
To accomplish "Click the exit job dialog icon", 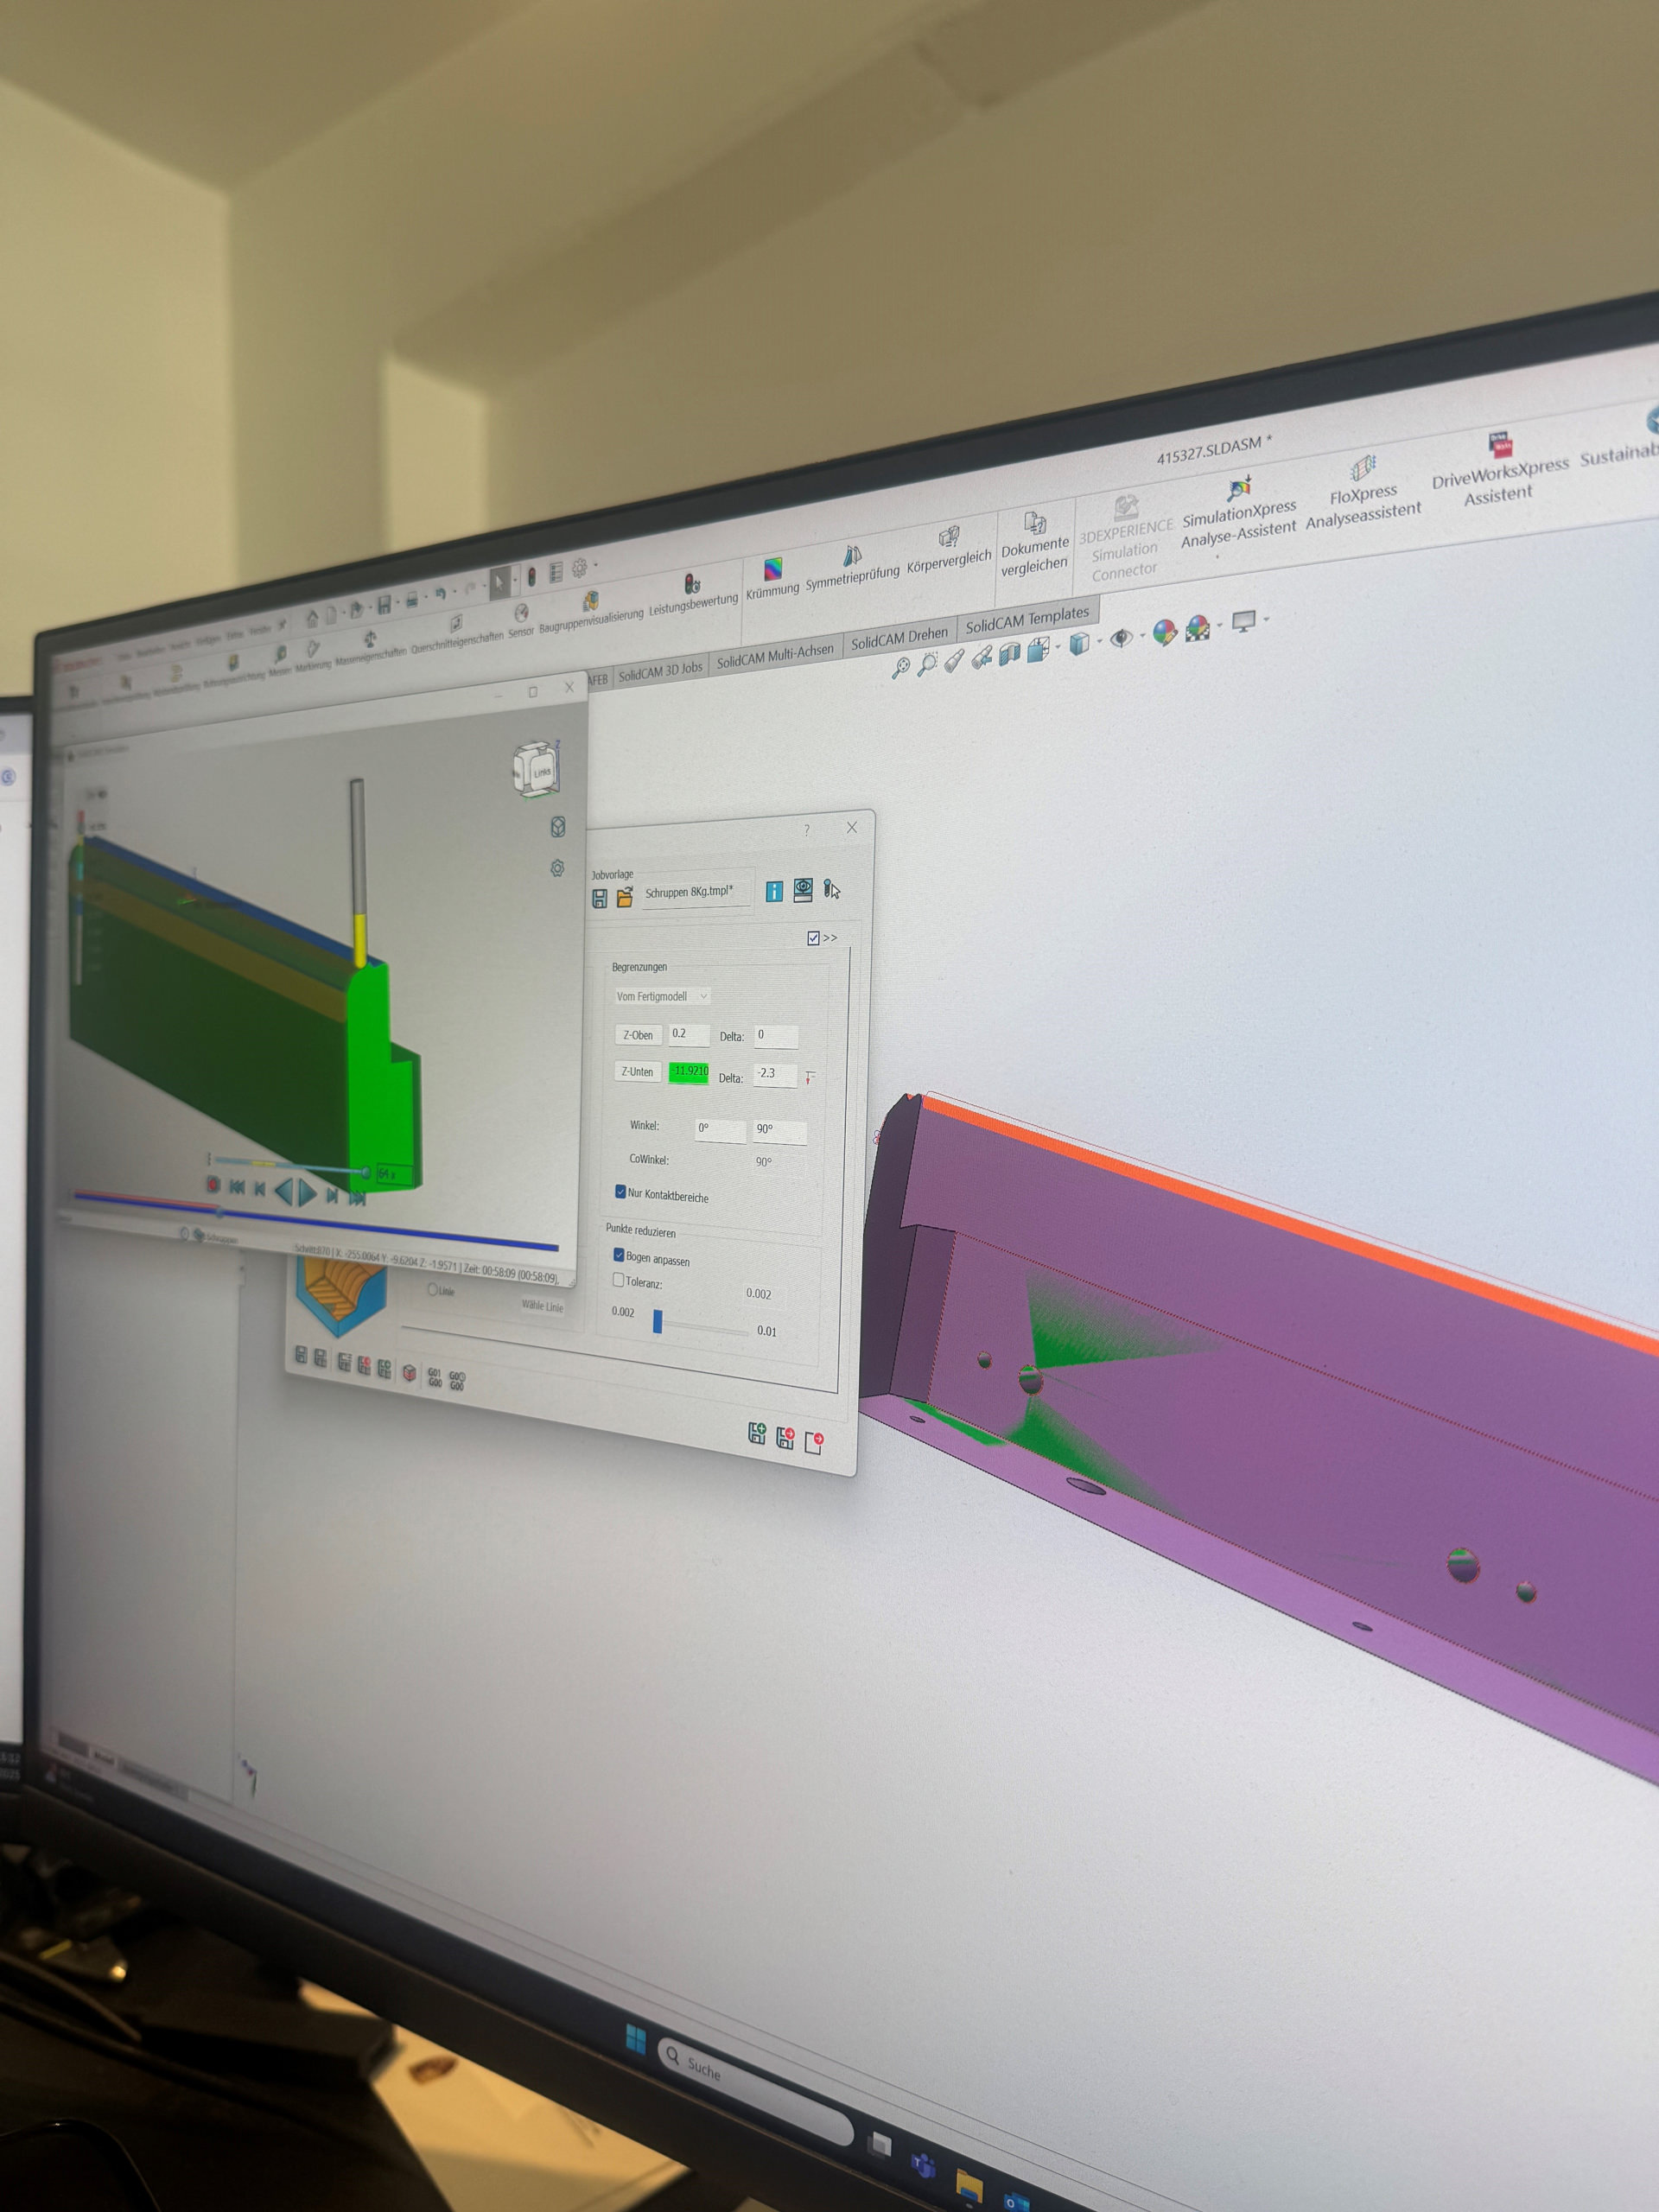I will [x=814, y=1443].
